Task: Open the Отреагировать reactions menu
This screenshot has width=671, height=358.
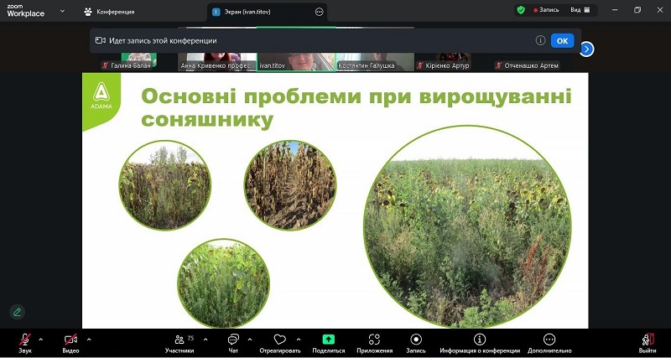Action: [279, 340]
